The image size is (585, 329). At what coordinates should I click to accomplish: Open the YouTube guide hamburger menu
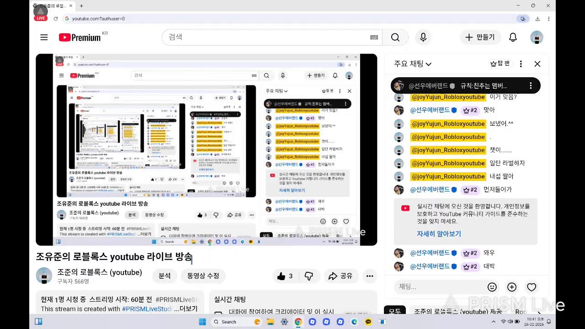click(44, 37)
